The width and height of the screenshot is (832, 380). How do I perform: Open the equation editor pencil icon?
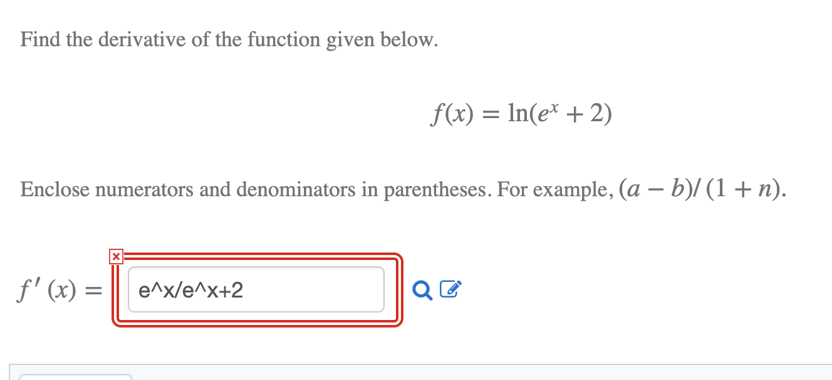450,287
